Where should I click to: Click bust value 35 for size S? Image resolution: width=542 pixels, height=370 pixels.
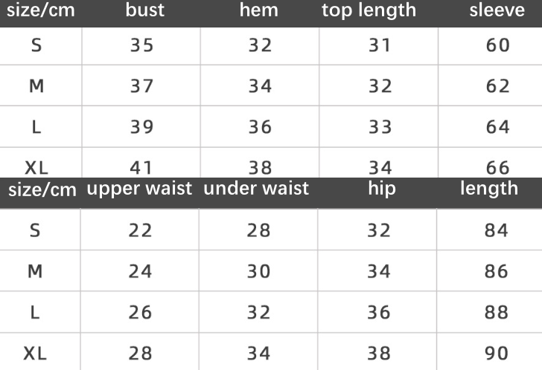pyautogui.click(x=141, y=45)
